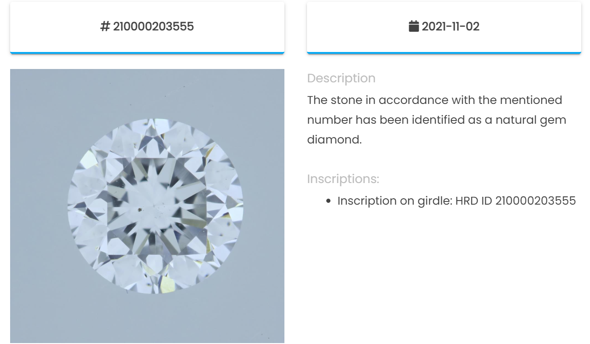Screen dimensions: 590x344
Task: Select the report number 210000203555 header text
Action: 153,27
